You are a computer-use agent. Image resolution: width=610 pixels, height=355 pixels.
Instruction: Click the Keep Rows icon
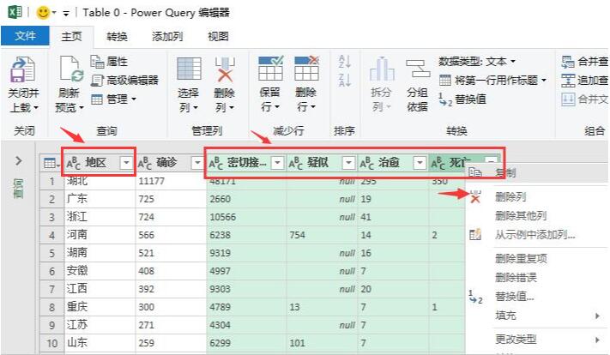tap(270, 70)
